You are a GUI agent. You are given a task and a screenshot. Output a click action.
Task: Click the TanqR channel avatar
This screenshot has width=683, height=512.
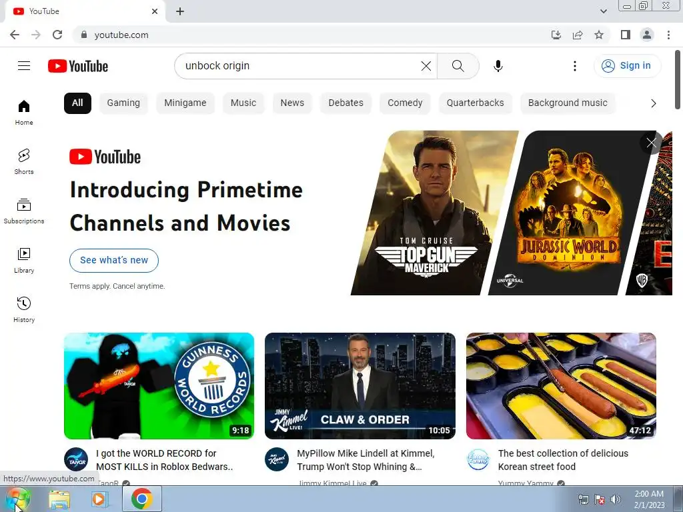pyautogui.click(x=76, y=459)
